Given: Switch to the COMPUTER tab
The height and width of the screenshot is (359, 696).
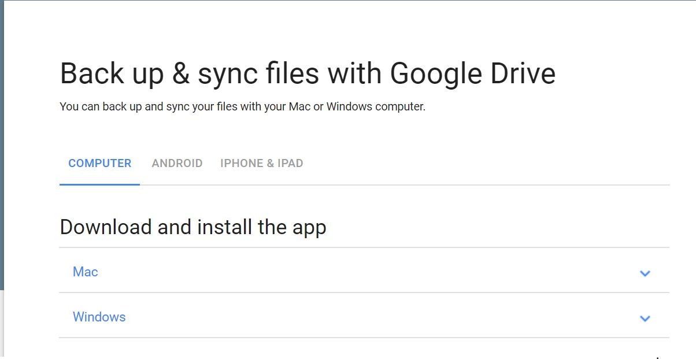Looking at the screenshot, I should click(x=100, y=164).
